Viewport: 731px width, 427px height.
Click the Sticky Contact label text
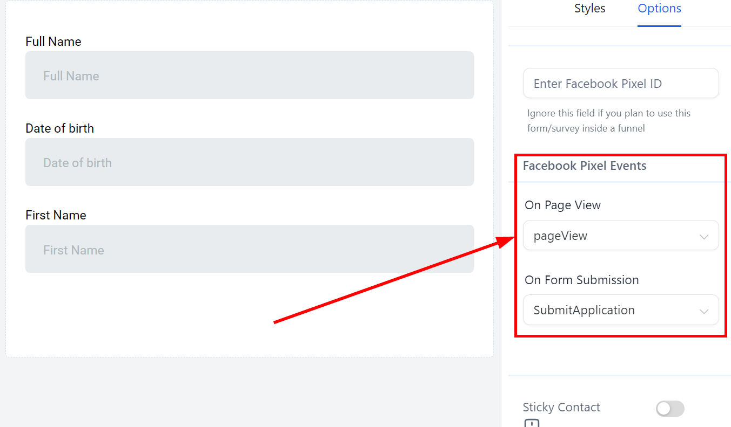tap(561, 407)
